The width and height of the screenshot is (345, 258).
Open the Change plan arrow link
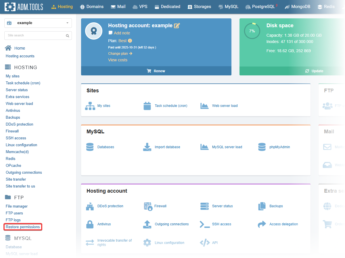(120, 54)
